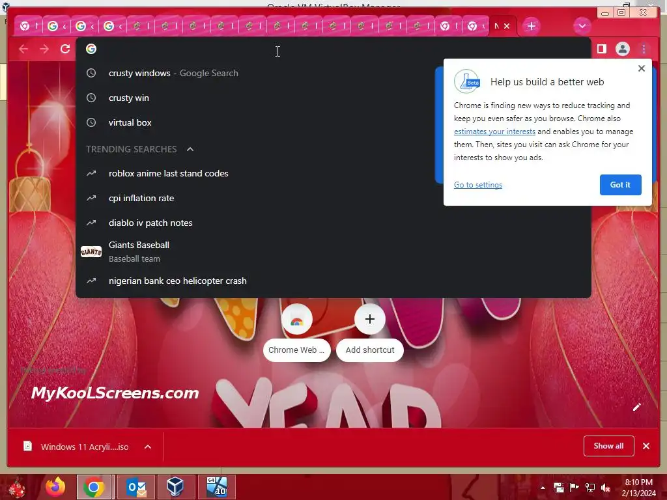Open the tab search dropdown
The width and height of the screenshot is (667, 500).
[582, 26]
